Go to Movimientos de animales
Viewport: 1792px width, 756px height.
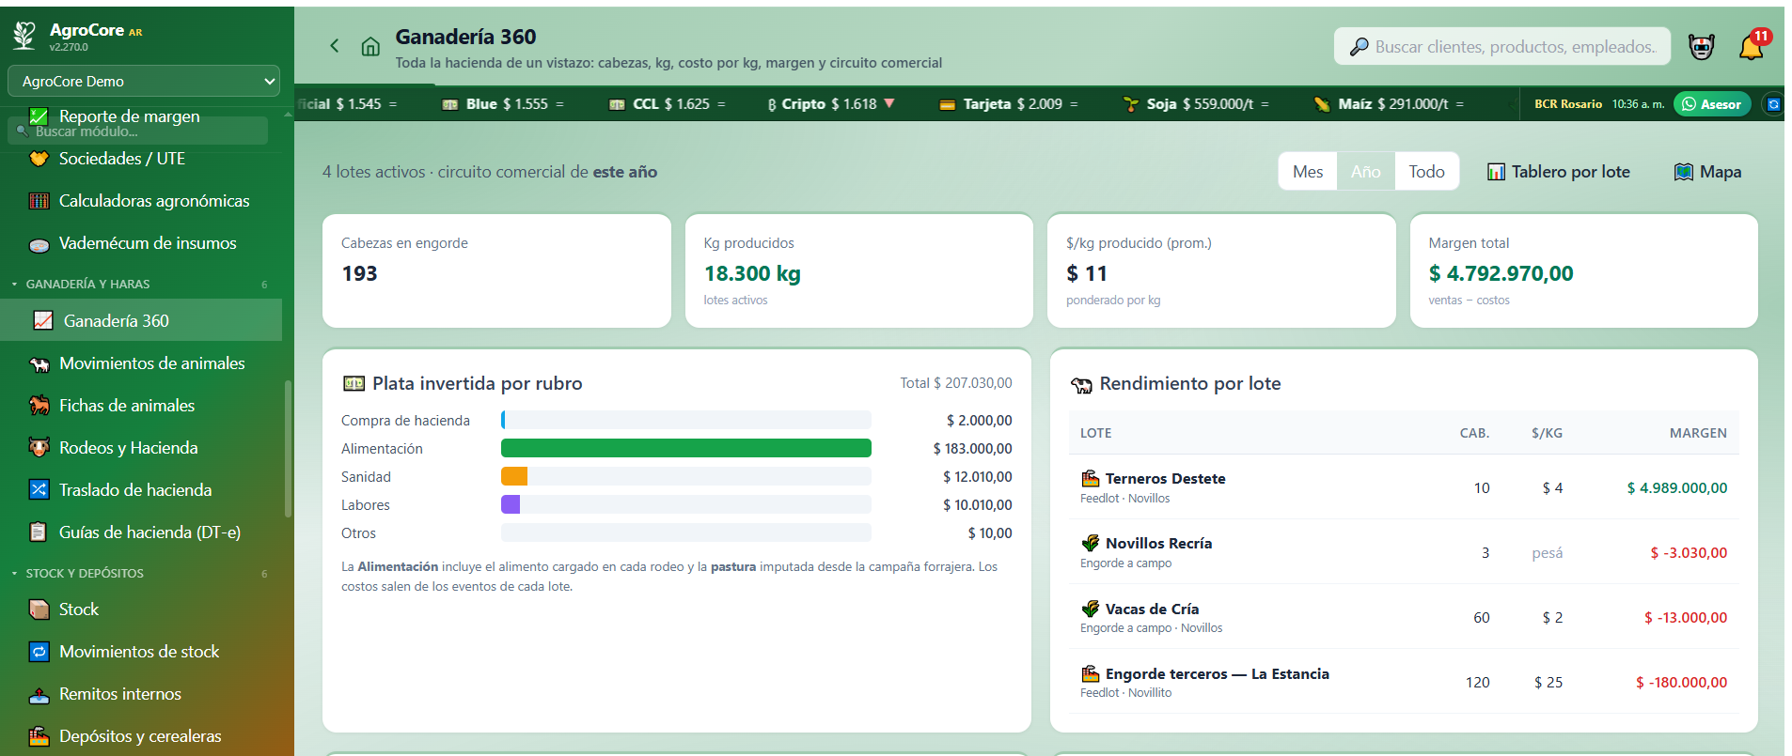141,363
